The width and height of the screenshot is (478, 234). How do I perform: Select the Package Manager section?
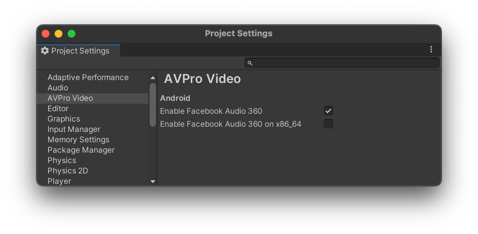click(81, 150)
